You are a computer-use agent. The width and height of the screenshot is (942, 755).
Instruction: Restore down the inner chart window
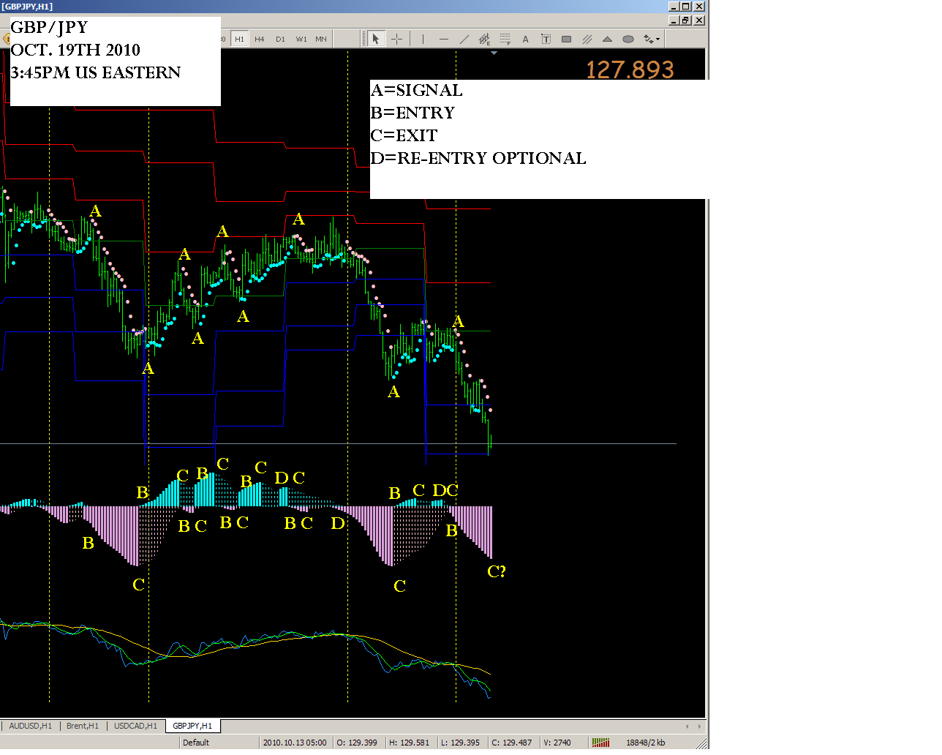click(685, 20)
